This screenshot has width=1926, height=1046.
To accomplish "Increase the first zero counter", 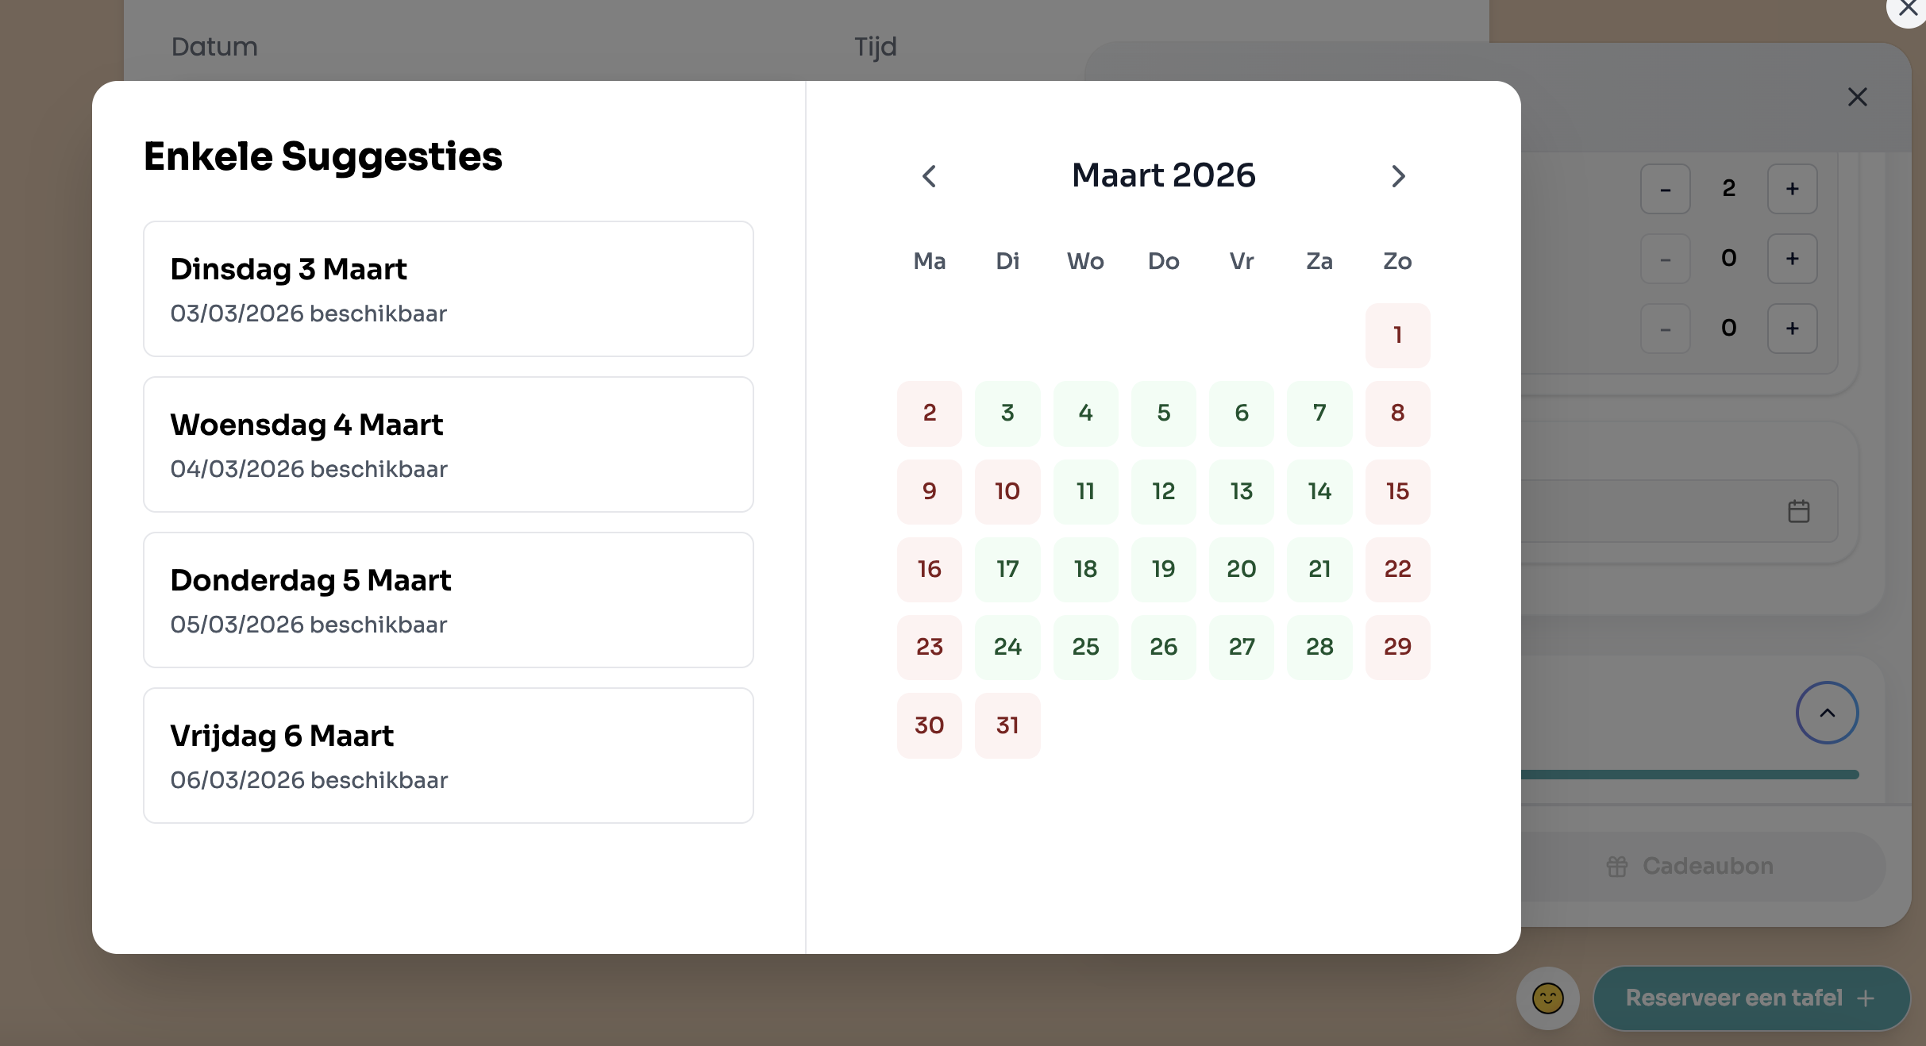I will coord(1792,259).
